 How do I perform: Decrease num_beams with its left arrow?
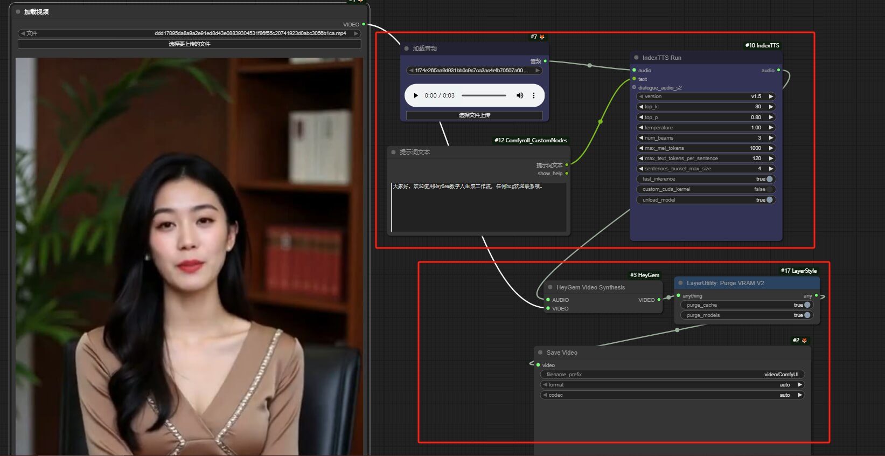[641, 138]
